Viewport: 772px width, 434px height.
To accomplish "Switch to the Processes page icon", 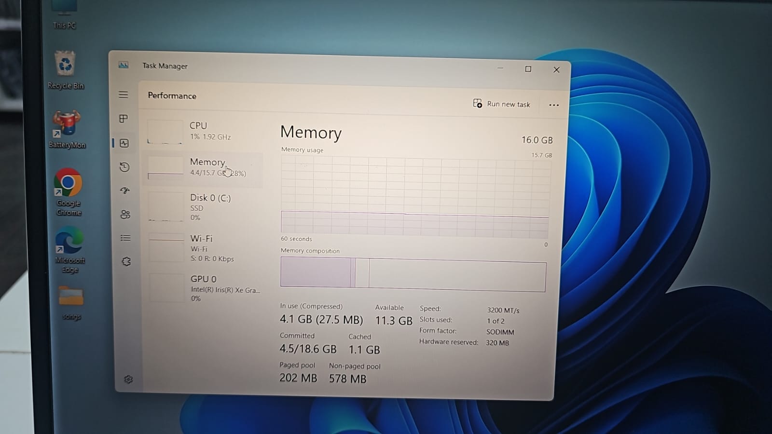I will pos(124,119).
